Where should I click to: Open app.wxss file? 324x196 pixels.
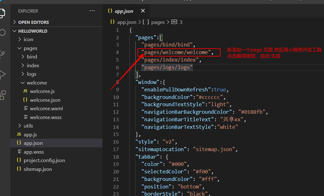coord(34,152)
